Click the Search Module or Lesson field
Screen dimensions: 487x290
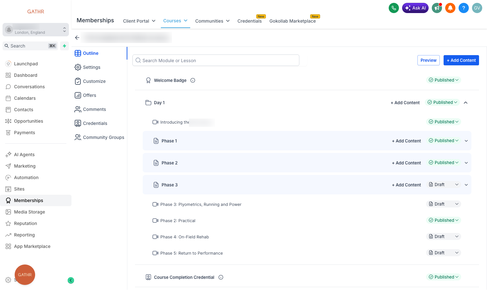tap(216, 61)
